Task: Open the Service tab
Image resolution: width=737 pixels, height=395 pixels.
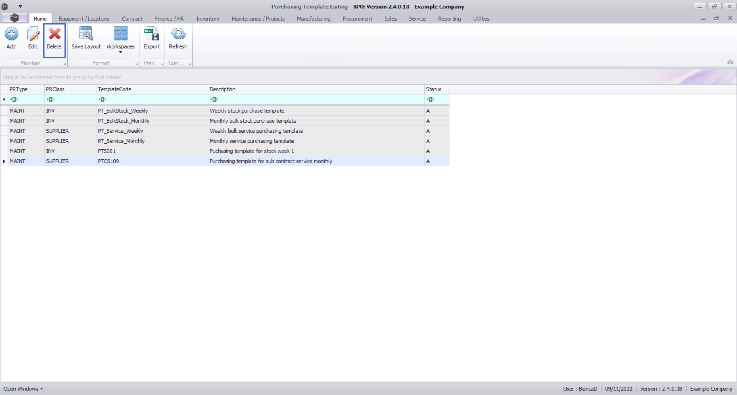Action: (417, 18)
